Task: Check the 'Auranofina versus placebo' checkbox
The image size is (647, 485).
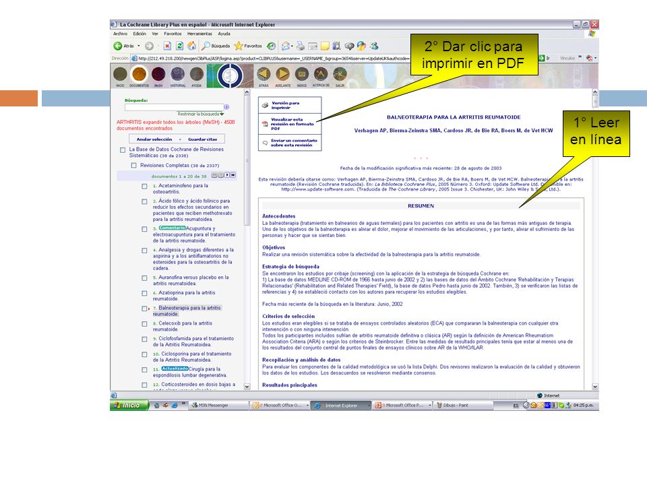Action: 144,278
